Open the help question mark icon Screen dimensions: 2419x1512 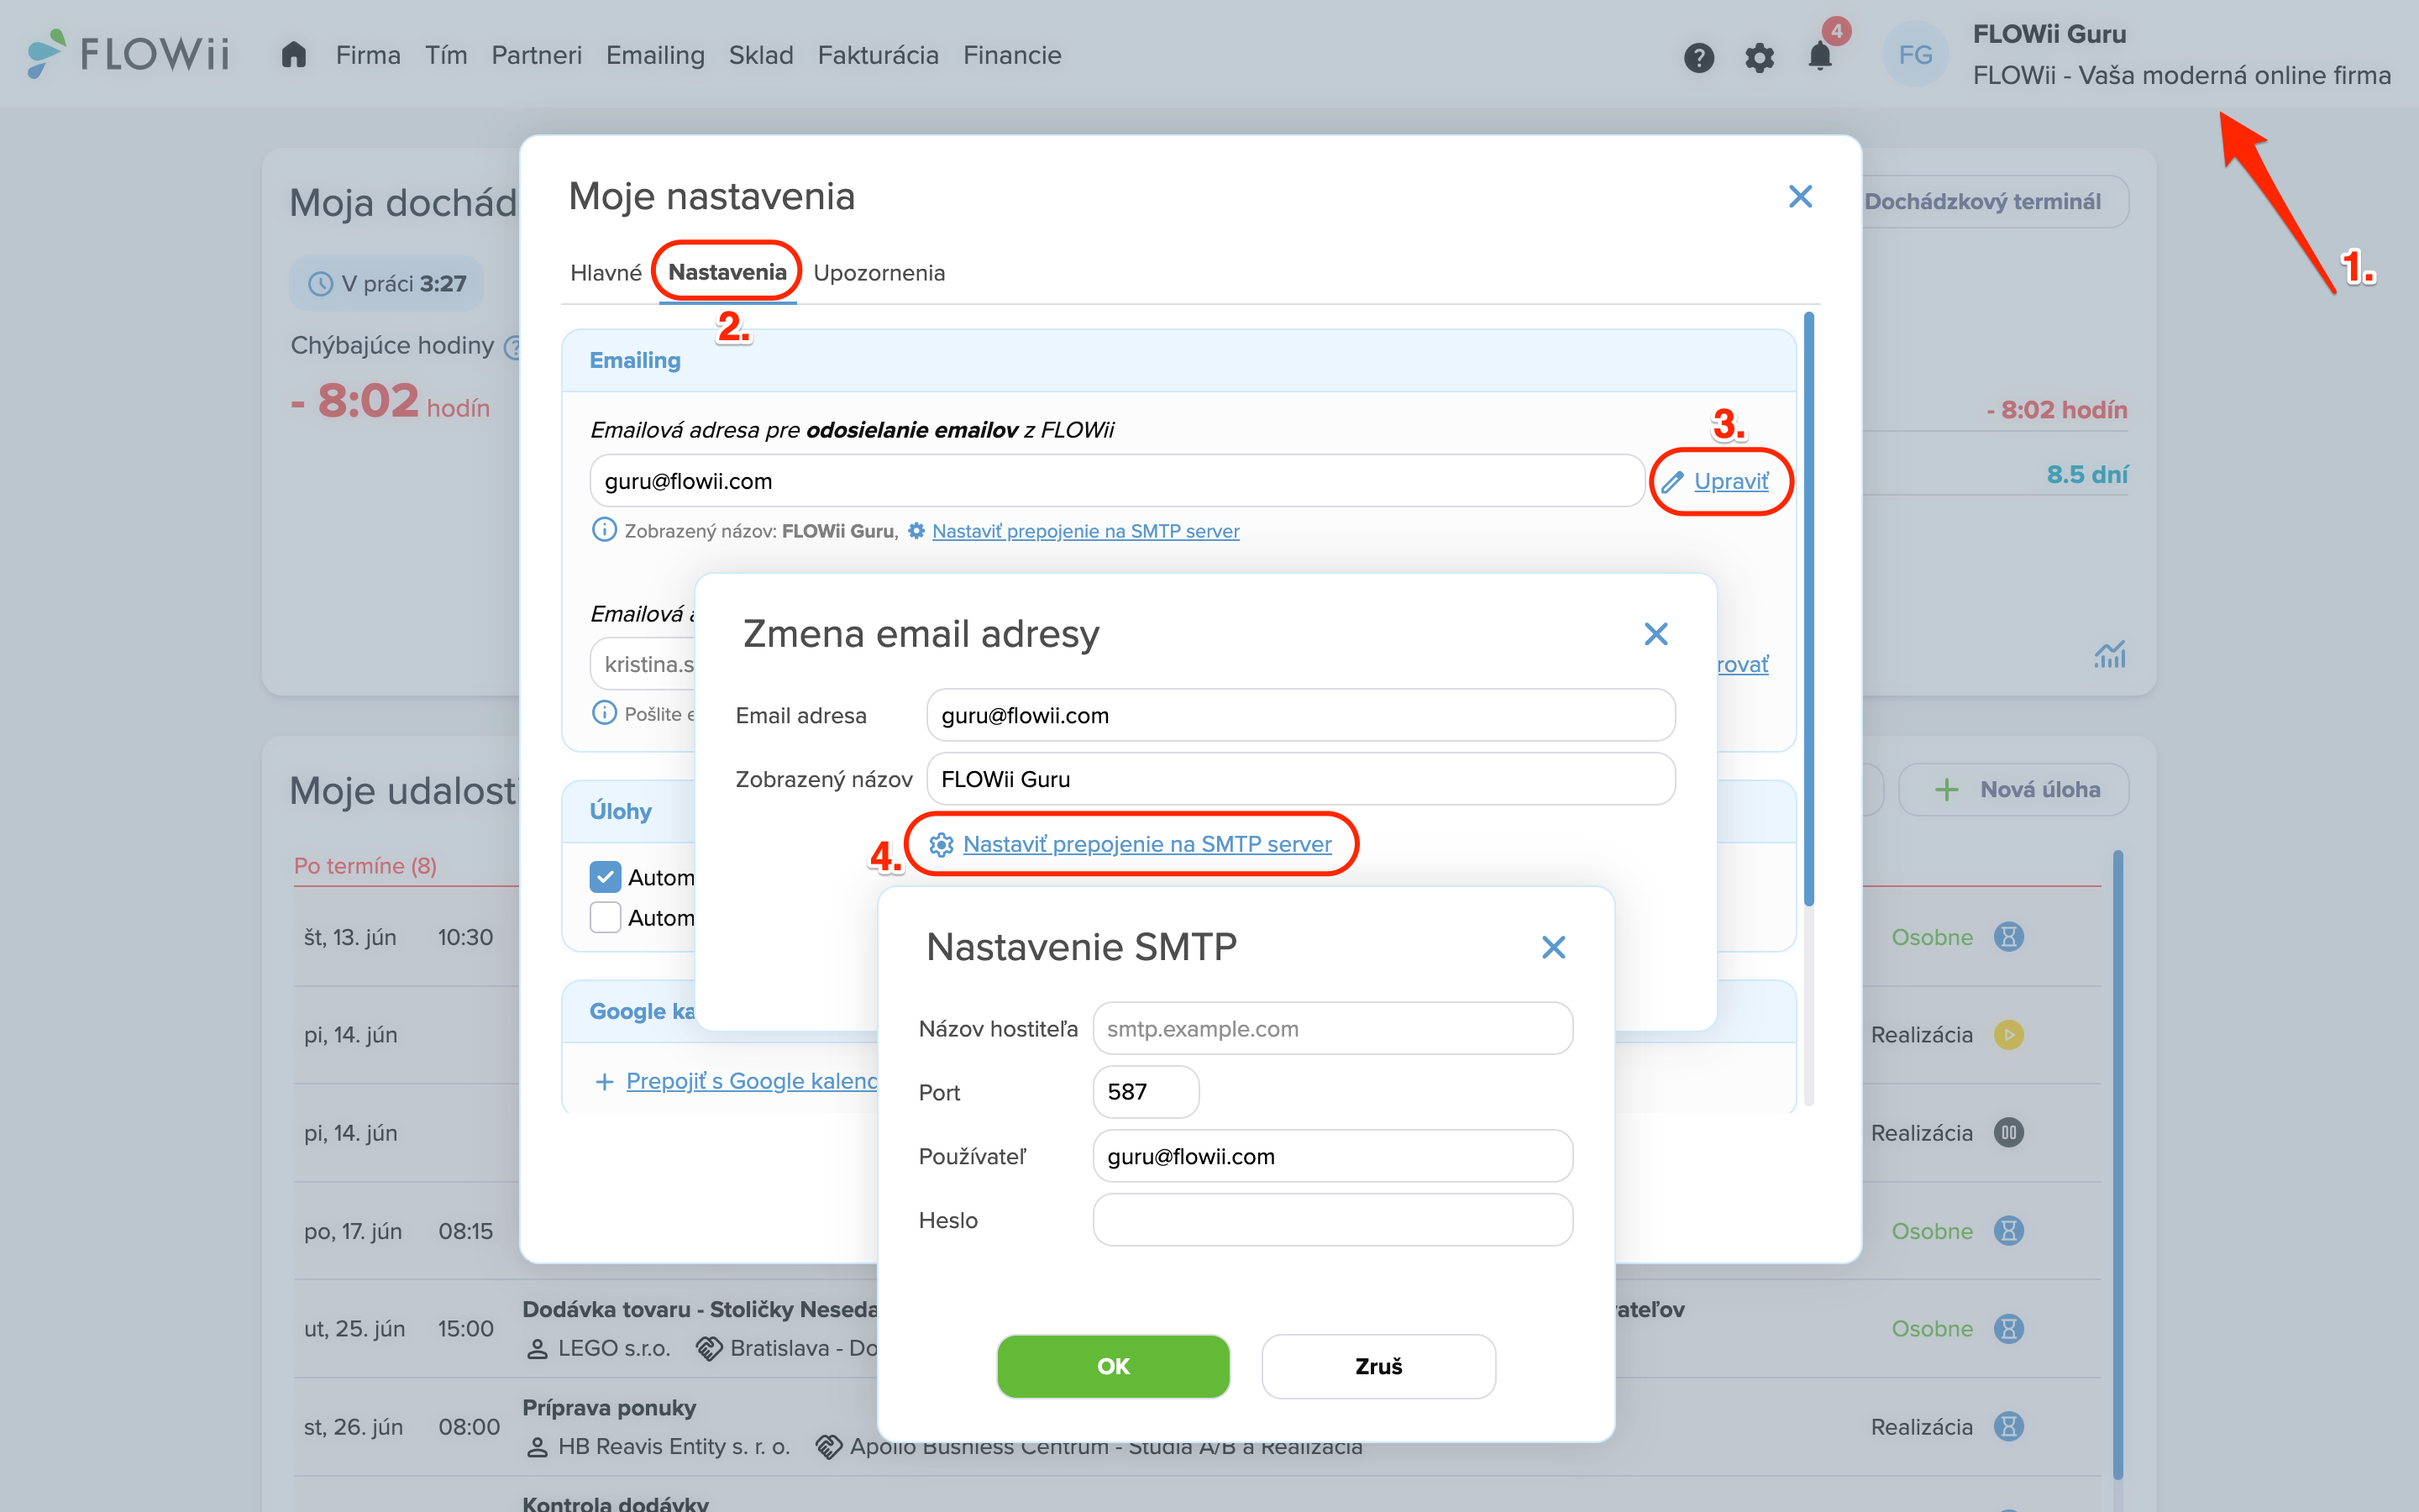coord(1698,58)
